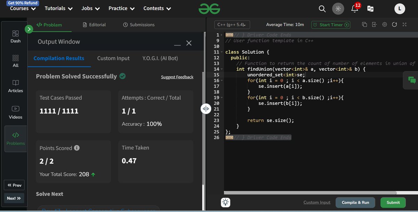Expand the Courses dropdown menu
The height and width of the screenshot is (212, 418).
click(x=22, y=8)
